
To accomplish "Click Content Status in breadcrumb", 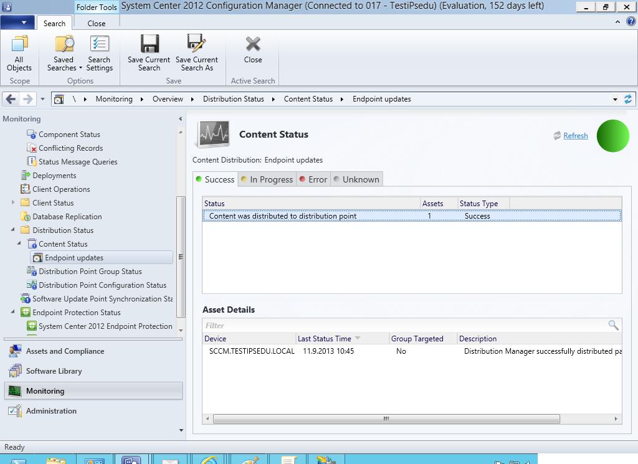I will [308, 99].
